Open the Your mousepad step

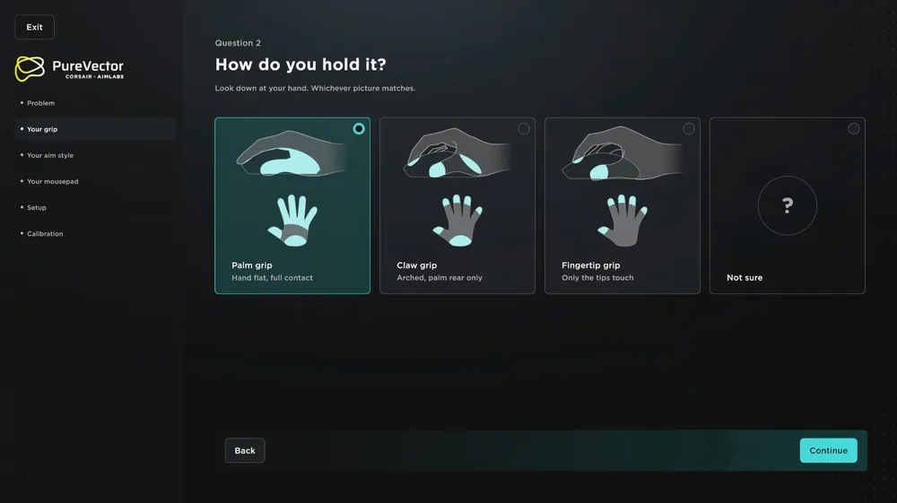pos(52,181)
